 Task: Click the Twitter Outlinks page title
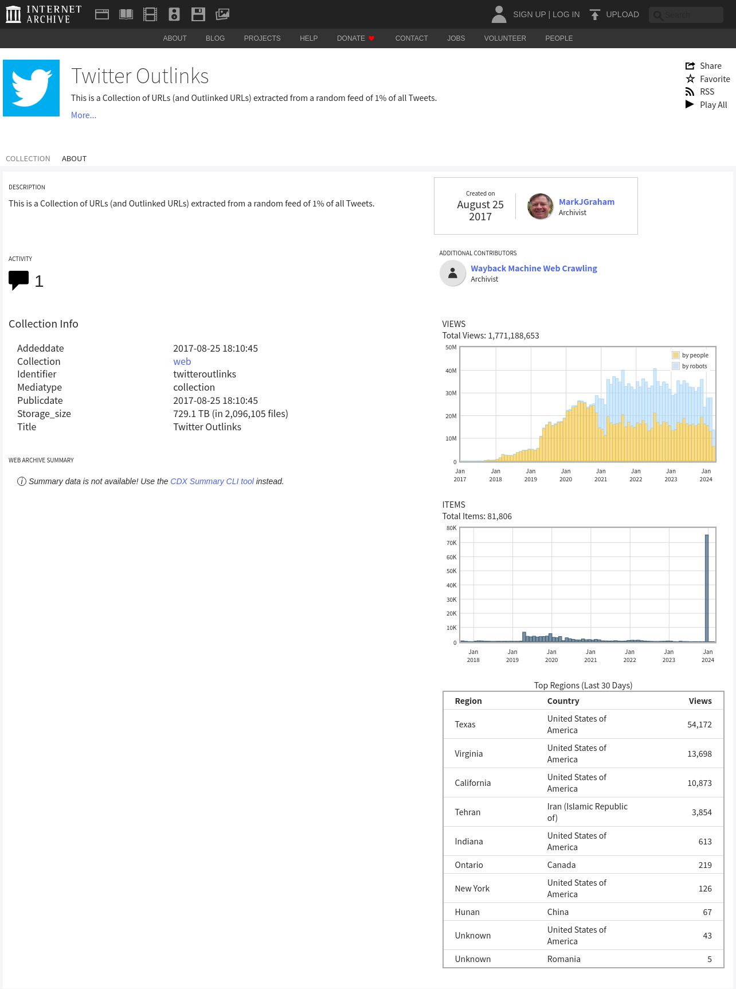point(140,76)
